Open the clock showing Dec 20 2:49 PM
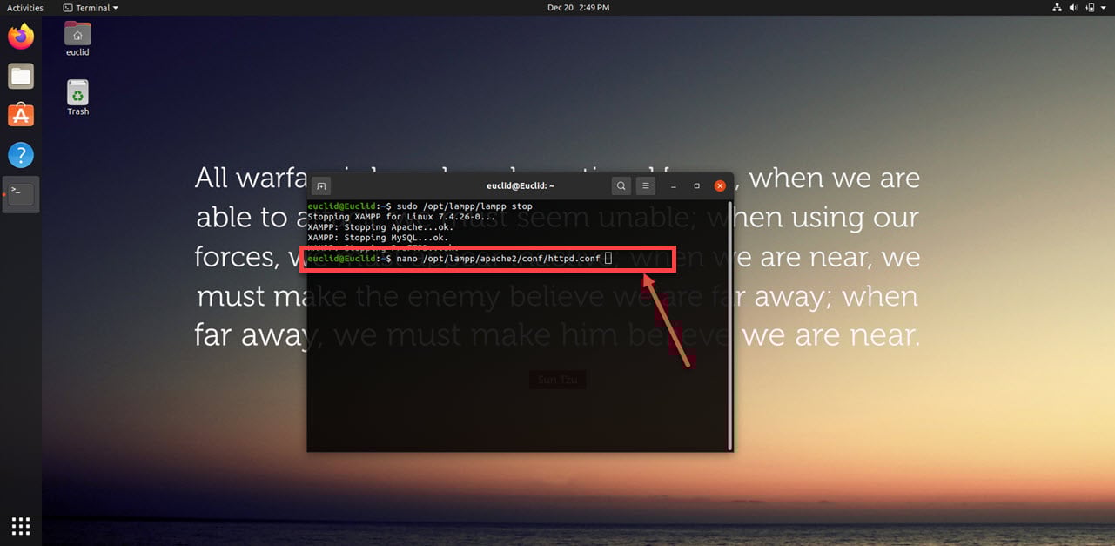Screen dimensions: 1115x546 578,8
